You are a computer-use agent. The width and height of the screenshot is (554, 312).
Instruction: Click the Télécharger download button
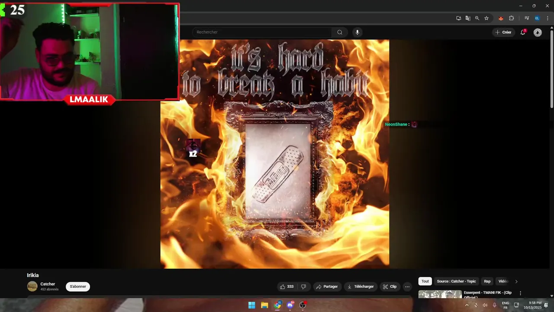[x=361, y=286]
